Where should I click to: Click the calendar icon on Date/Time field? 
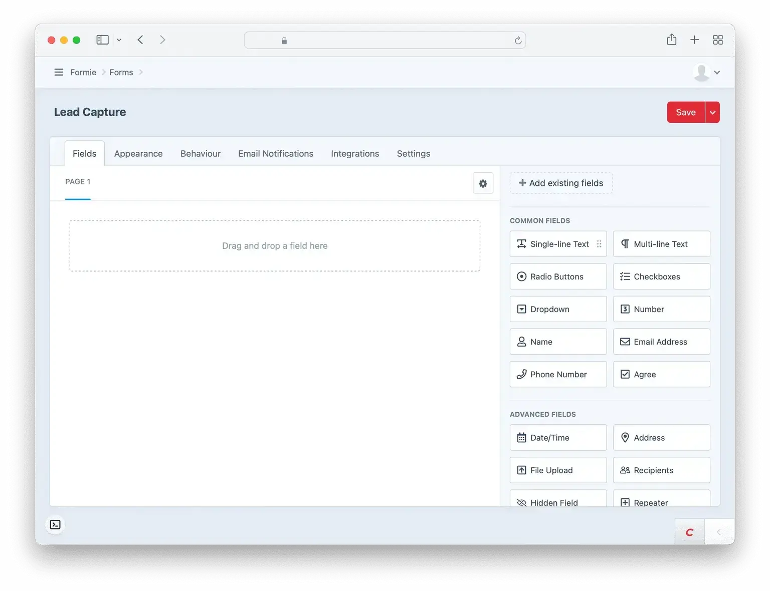pyautogui.click(x=522, y=437)
